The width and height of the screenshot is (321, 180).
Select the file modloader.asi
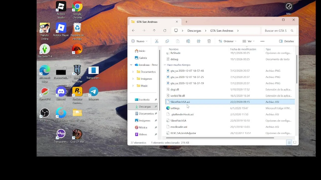tap(230, 127)
